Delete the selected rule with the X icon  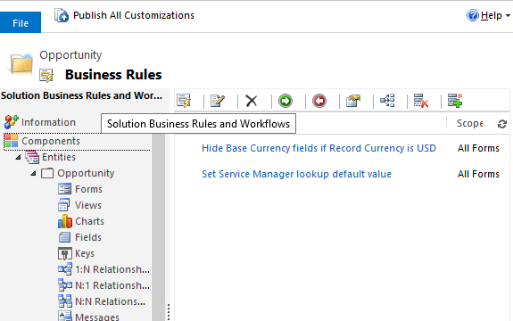(x=252, y=101)
